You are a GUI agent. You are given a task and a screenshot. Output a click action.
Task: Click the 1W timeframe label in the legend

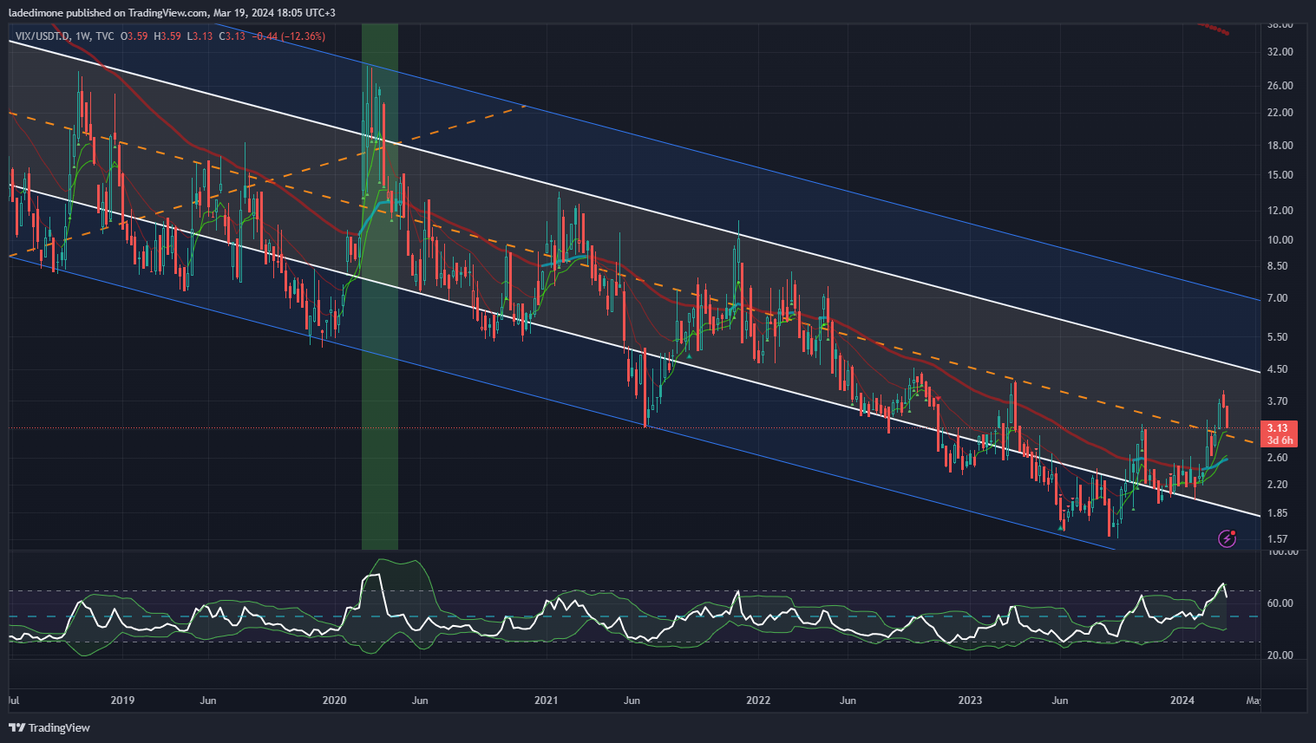click(83, 36)
